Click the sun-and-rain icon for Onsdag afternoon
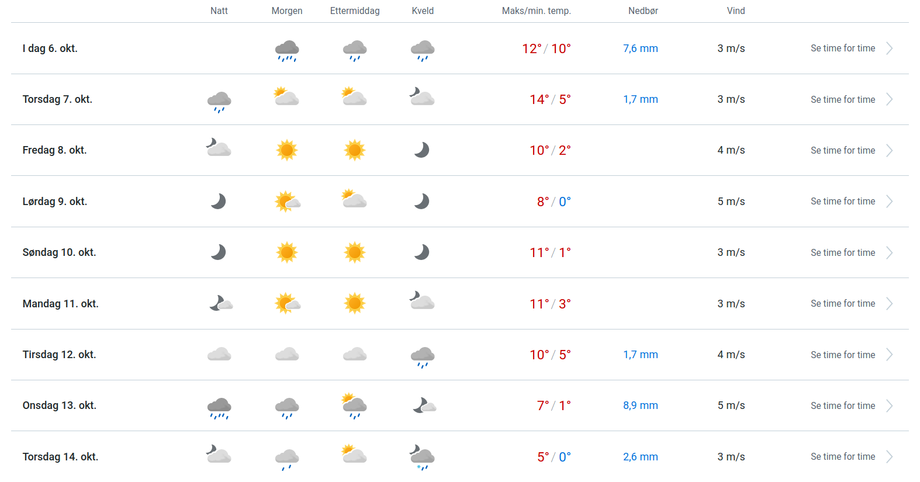The image size is (920, 482). click(x=355, y=405)
